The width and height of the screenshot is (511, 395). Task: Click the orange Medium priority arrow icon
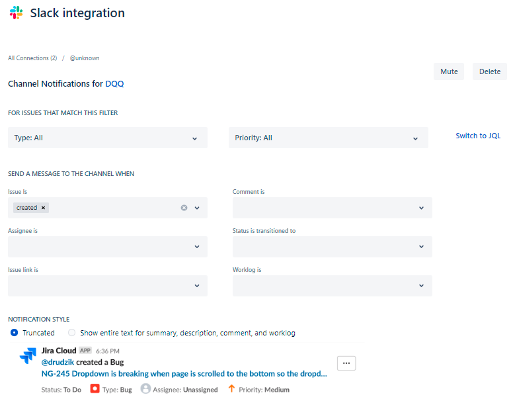[231, 389]
